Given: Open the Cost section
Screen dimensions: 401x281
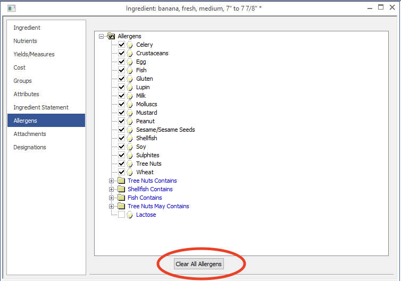Looking at the screenshot, I should pos(46,67).
